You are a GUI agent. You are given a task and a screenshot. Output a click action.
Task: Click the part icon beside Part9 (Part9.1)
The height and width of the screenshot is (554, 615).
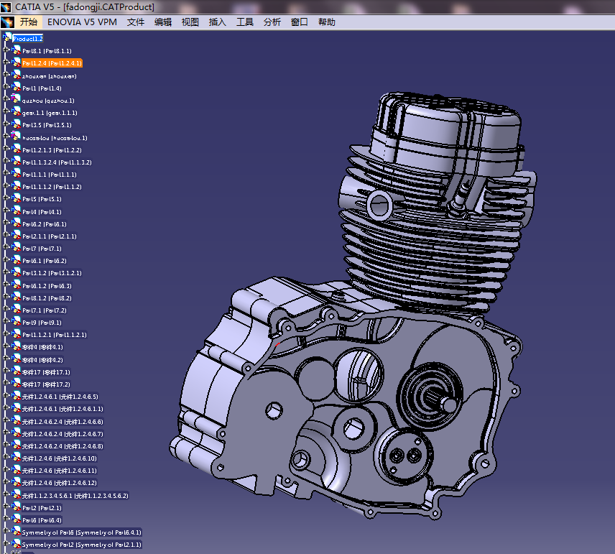[x=16, y=321]
